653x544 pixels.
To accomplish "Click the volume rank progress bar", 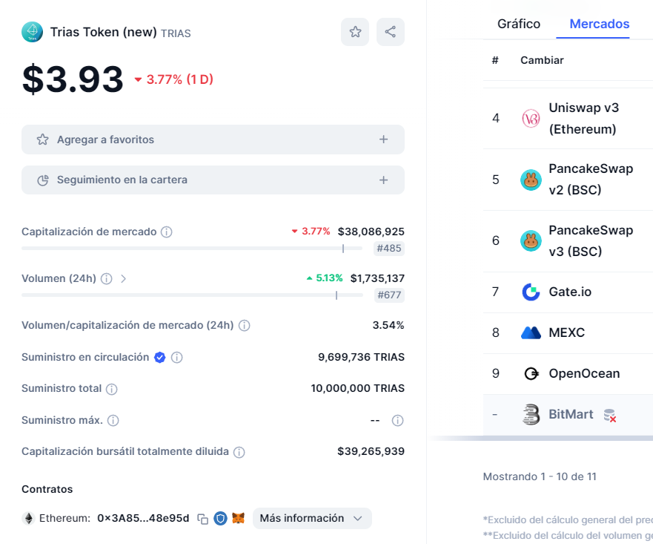I will coord(192,295).
